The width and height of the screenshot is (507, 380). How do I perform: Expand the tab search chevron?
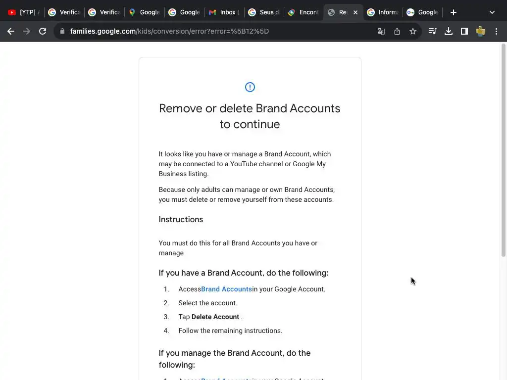(492, 12)
